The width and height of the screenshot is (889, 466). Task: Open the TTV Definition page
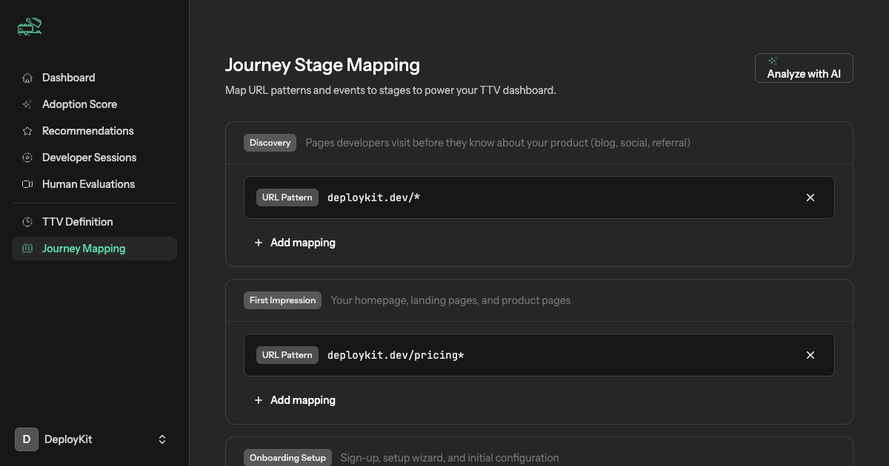pos(77,221)
